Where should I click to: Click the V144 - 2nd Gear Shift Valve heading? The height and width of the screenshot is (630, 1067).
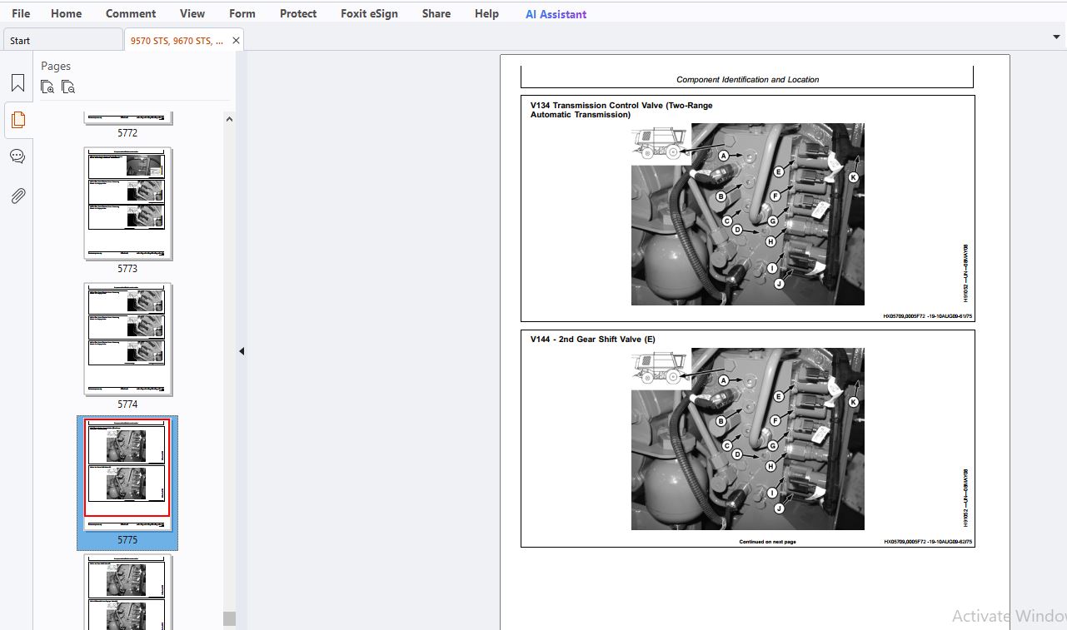point(592,340)
